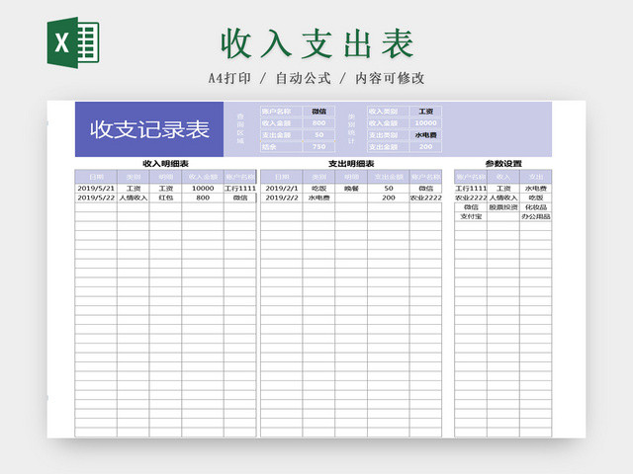Click the 收入支出表 main title
The height and width of the screenshot is (474, 633).
coord(317,43)
